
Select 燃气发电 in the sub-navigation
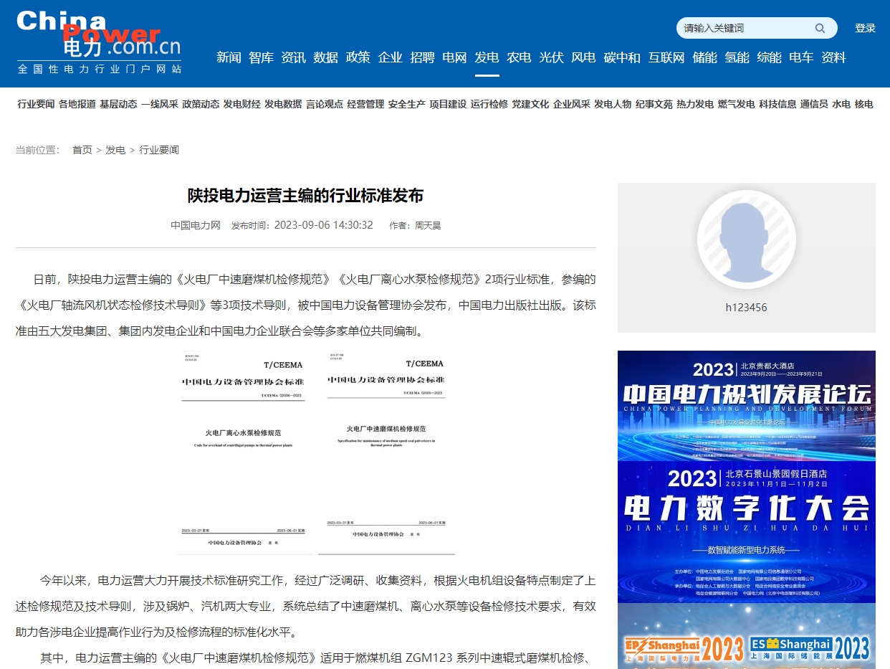736,105
